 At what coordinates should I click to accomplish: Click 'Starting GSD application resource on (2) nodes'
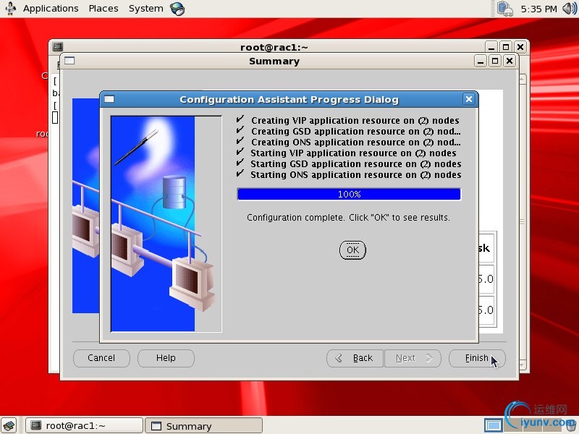(x=356, y=164)
